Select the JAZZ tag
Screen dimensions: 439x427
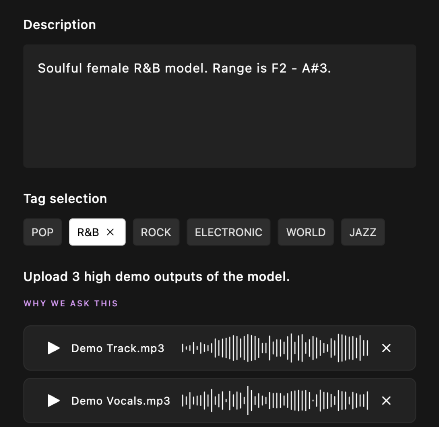click(x=363, y=232)
